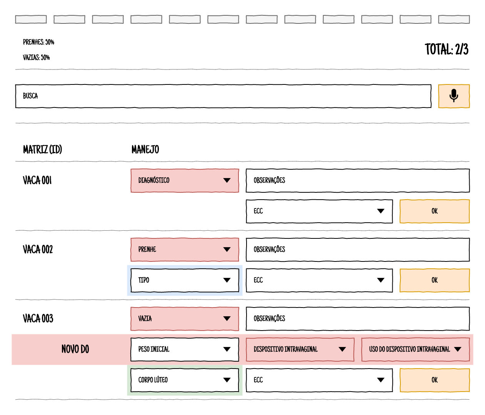Click the microphone voice search icon
The height and width of the screenshot is (415, 485).
coord(454,96)
